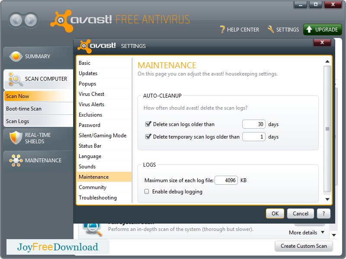This screenshot has width=346, height=259.
Task: Click the Maintenance molecule icon in sidebar
Action: 16,161
